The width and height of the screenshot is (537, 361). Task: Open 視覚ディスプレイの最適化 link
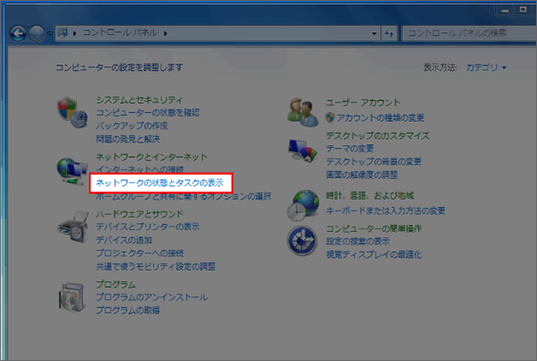point(373,254)
